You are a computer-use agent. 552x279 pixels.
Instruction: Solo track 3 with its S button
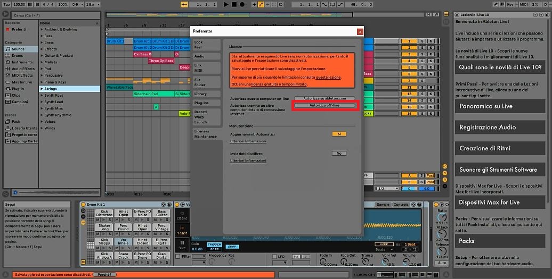point(422,54)
